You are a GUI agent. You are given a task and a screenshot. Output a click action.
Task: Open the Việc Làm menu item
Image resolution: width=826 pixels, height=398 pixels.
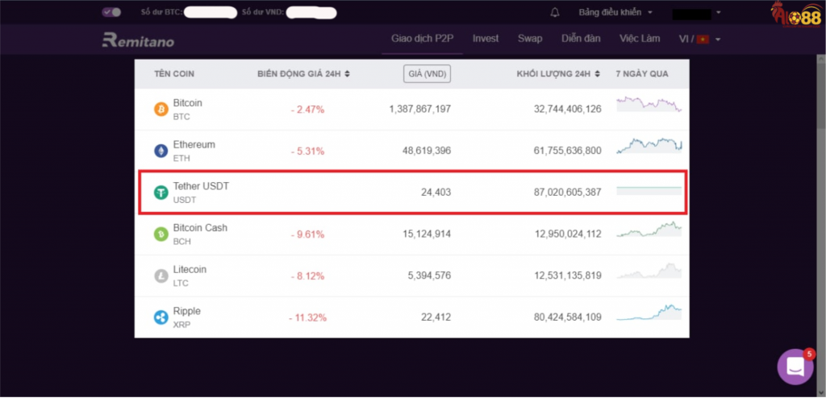pyautogui.click(x=640, y=39)
